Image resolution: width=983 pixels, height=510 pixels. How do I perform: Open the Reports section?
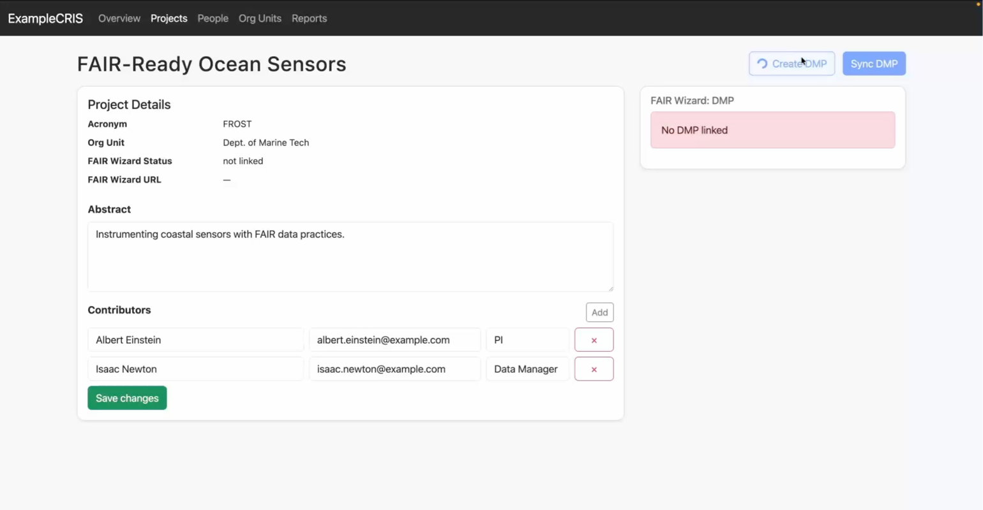point(309,18)
